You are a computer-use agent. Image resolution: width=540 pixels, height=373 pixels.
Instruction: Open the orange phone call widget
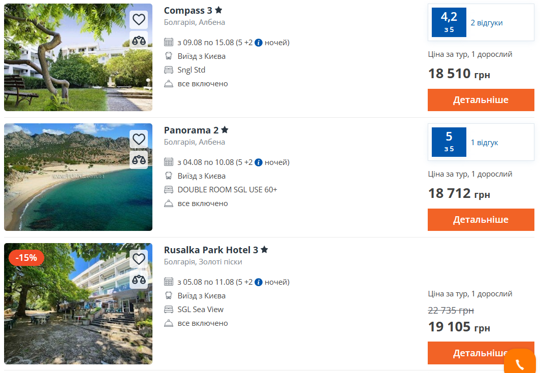click(x=519, y=362)
